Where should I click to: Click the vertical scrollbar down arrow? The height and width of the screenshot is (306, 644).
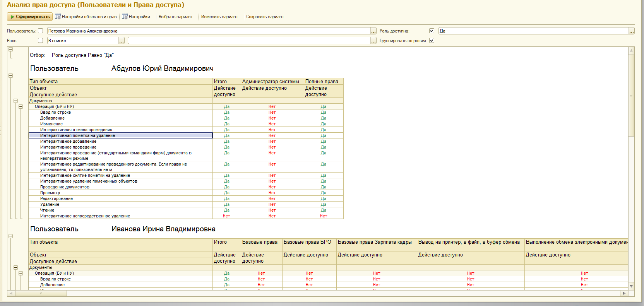click(631, 286)
